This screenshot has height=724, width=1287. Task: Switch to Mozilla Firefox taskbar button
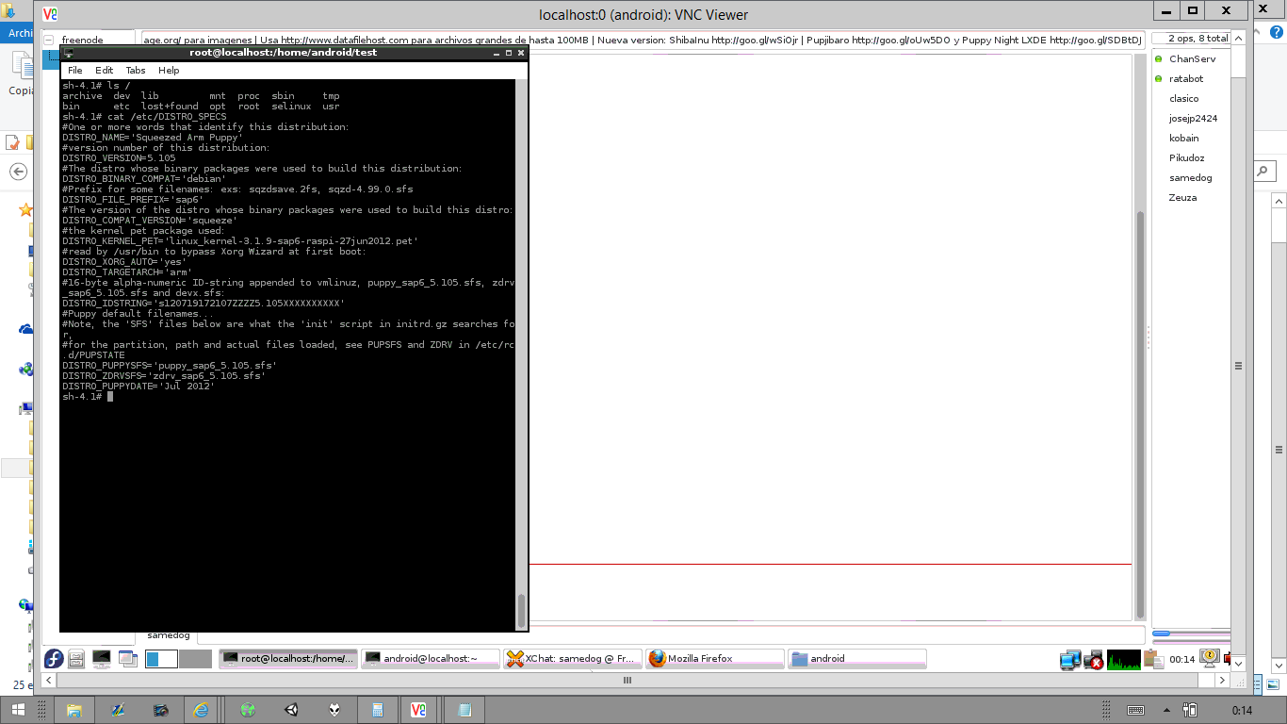715,659
